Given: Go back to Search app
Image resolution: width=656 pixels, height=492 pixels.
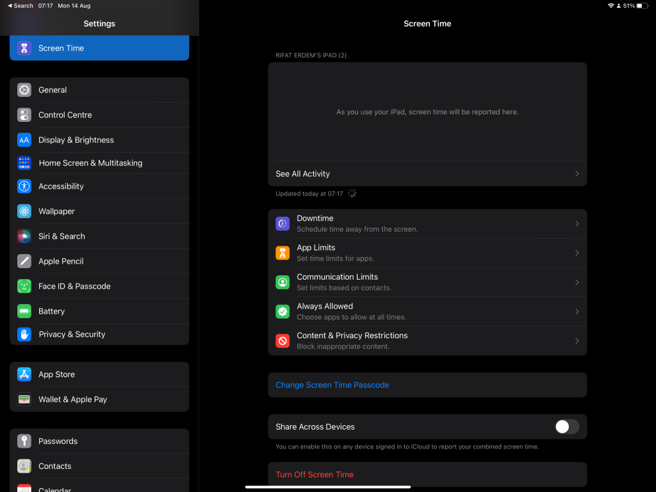Looking at the screenshot, I should coord(20,6).
